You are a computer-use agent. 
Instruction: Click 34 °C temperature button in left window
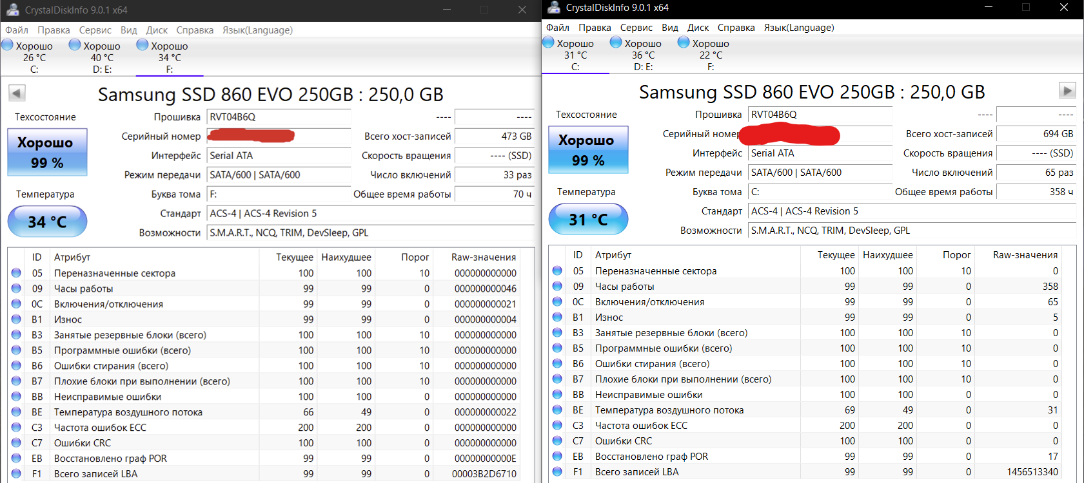[x=47, y=222]
